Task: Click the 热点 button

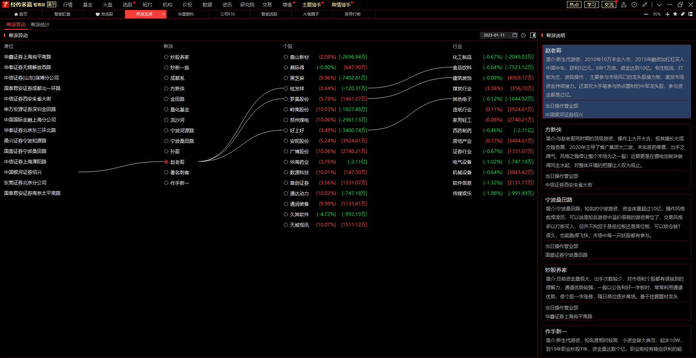Action: (574, 5)
